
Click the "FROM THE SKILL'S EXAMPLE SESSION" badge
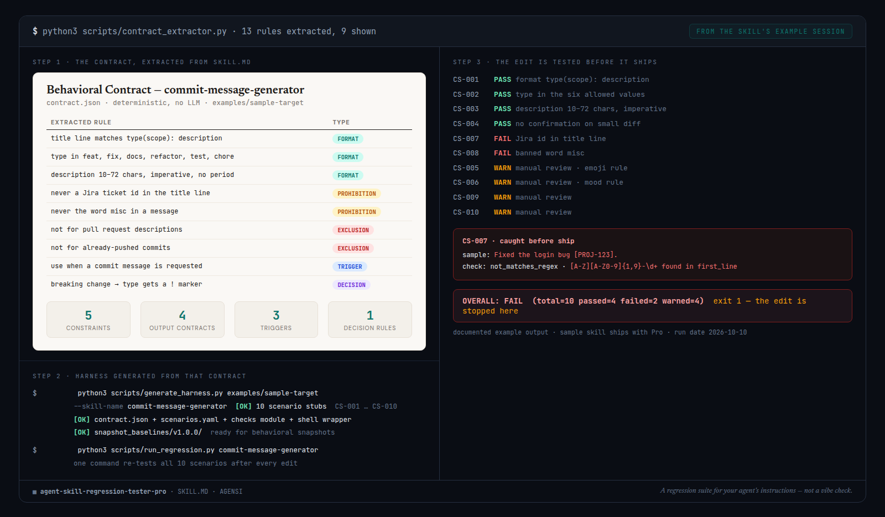pyautogui.click(x=771, y=32)
